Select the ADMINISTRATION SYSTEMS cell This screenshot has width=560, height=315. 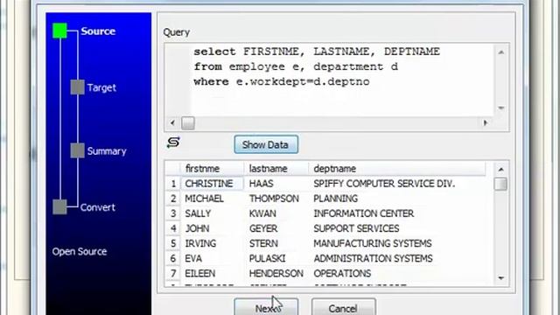pos(397,259)
